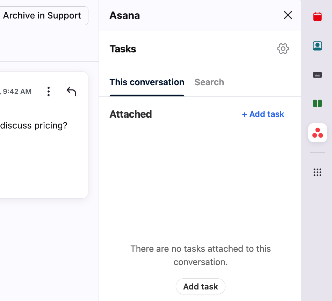Open the green book knowledge base icon

click(317, 104)
